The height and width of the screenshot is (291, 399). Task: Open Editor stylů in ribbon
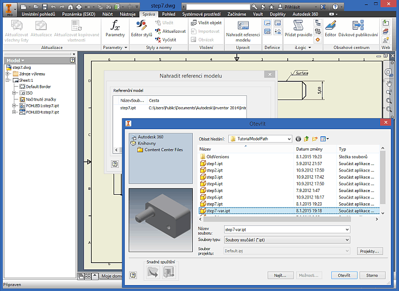click(142, 29)
